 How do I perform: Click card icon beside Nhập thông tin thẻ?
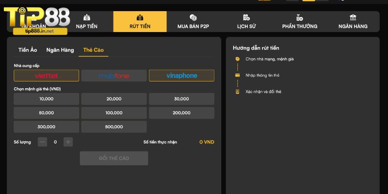238,75
